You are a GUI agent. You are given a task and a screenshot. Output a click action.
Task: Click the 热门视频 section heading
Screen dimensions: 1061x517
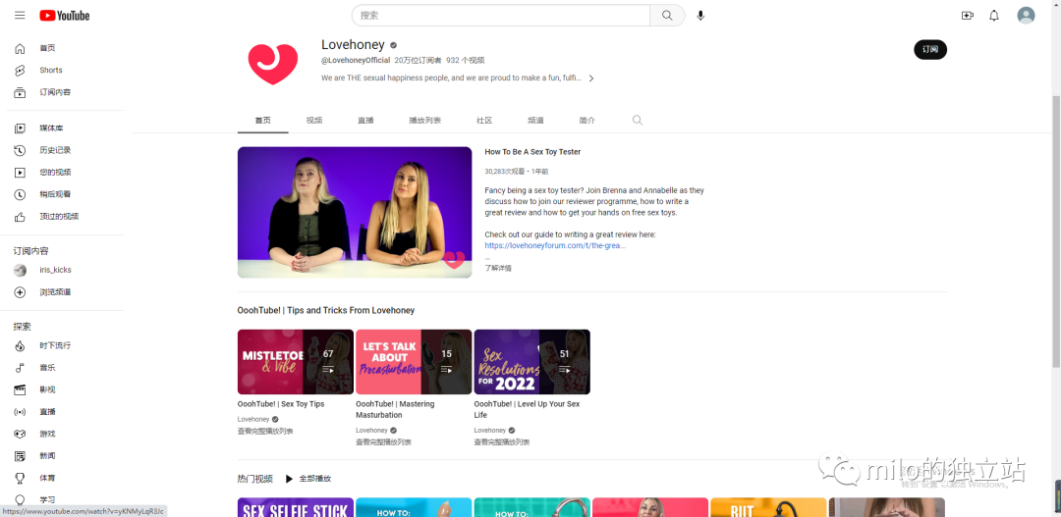pyautogui.click(x=255, y=479)
